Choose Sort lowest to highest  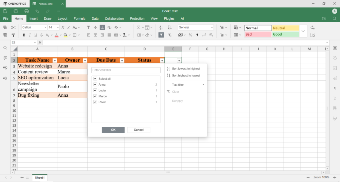click(186, 69)
